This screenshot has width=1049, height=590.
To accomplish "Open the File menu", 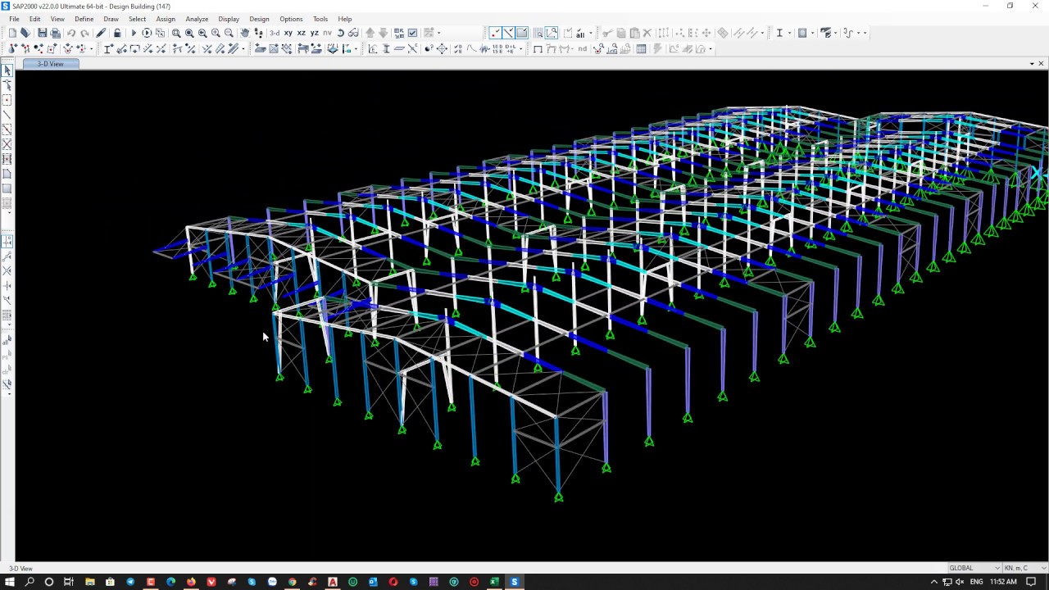I will tap(14, 19).
